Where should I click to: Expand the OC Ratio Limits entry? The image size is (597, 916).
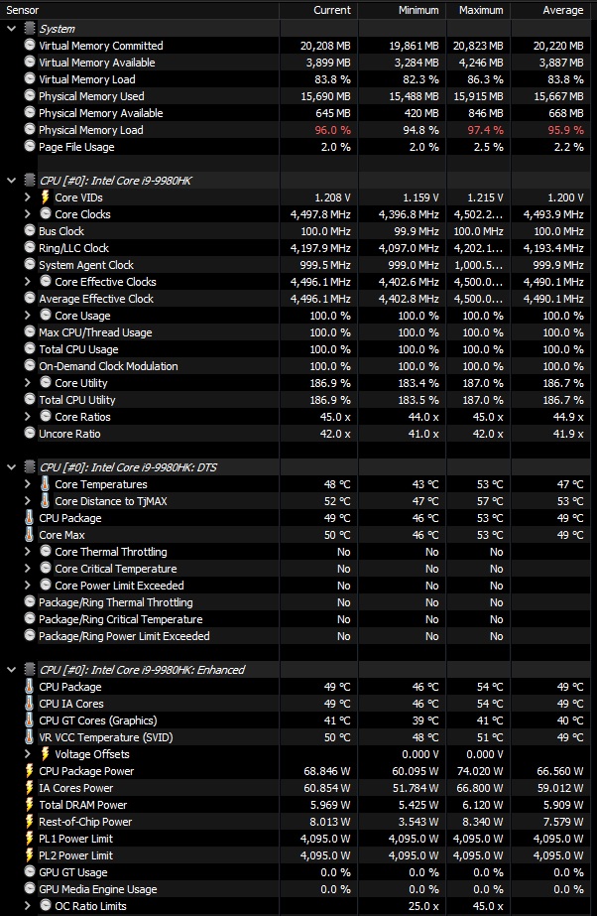coord(28,906)
